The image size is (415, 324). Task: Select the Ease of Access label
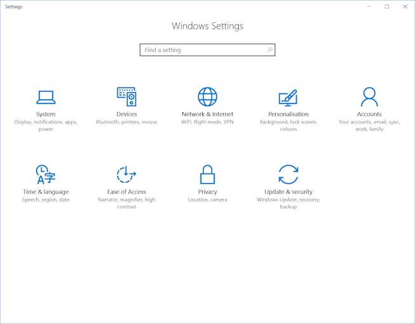[126, 192]
